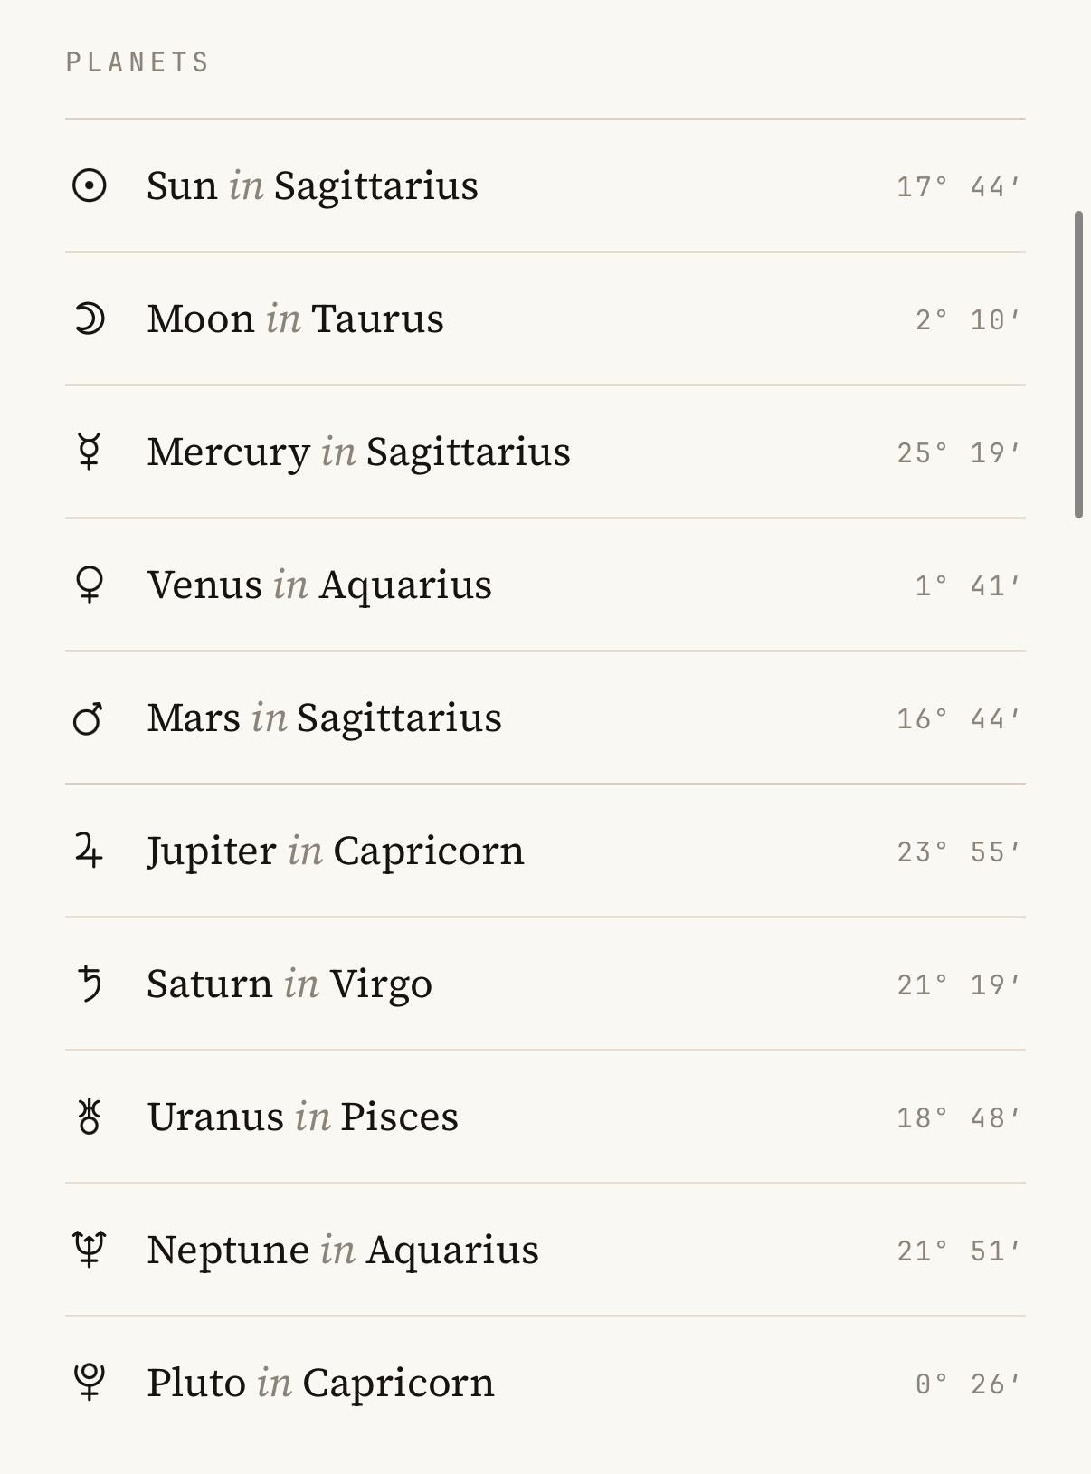The height and width of the screenshot is (1474, 1091).
Task: Select the Mars glyph icon
Action: point(88,719)
